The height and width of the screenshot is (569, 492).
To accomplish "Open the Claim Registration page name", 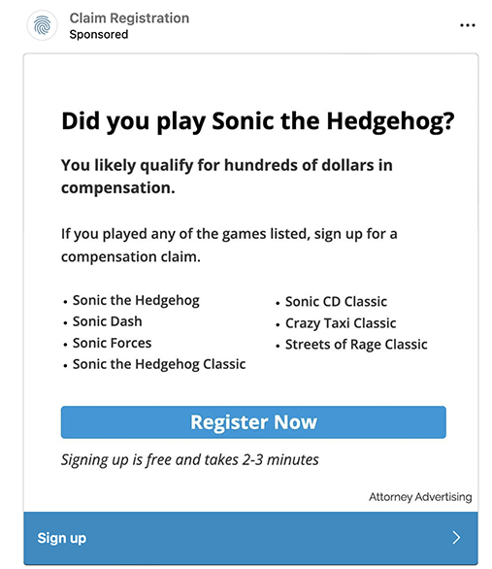I will [129, 17].
